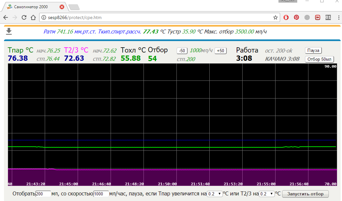Screen dimensions: 342x201
Task: Click the download arrow icon on page
Action: (x=9, y=31)
